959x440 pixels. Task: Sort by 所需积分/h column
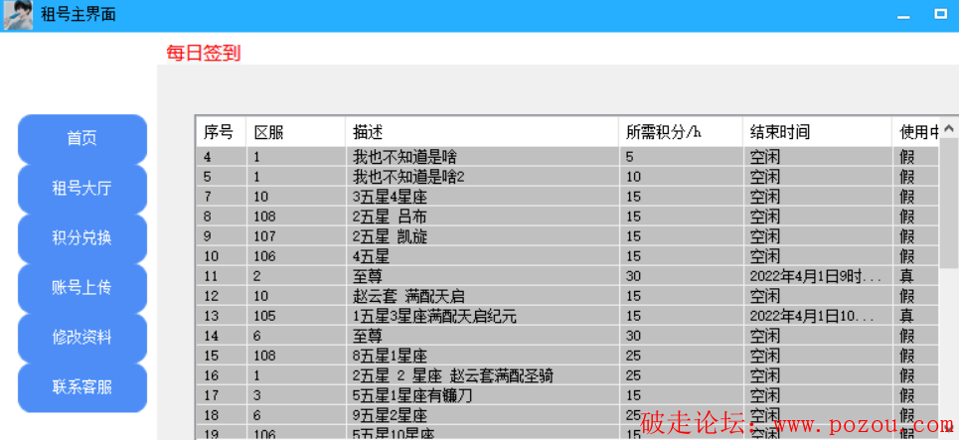point(679,132)
